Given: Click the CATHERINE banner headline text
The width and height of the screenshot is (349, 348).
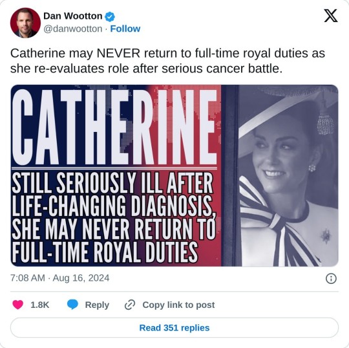Looking at the screenshot, I should pos(114,127).
